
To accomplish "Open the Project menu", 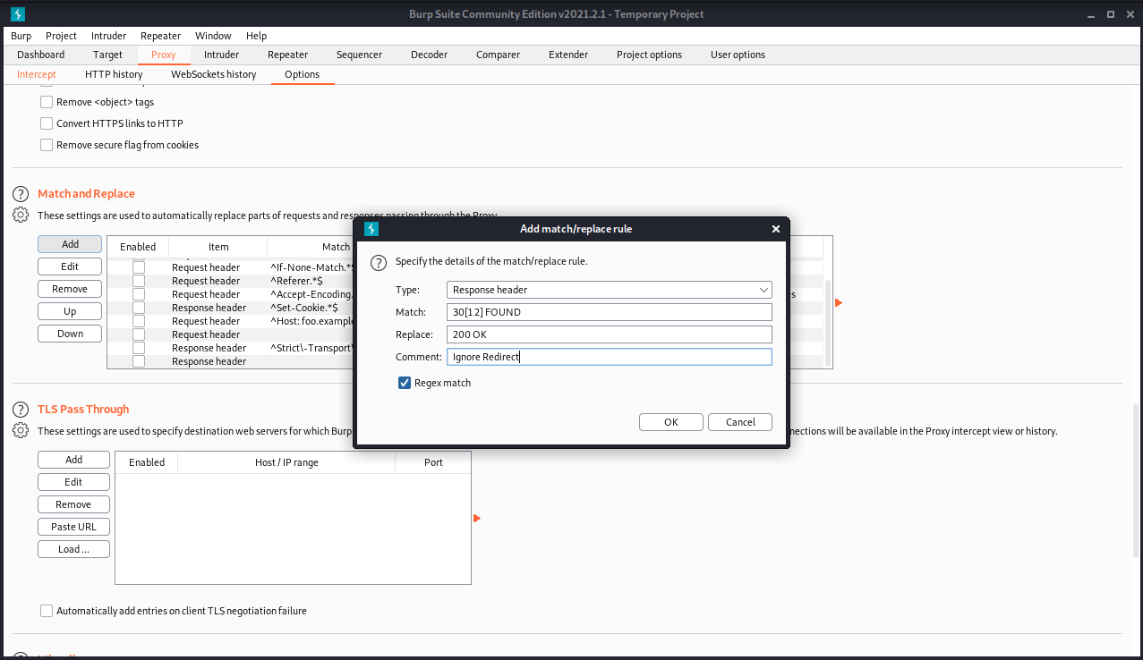I will [62, 36].
